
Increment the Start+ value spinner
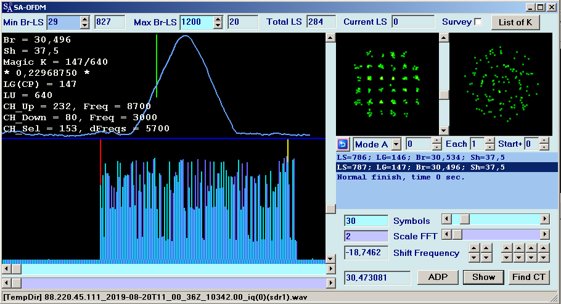(544, 141)
